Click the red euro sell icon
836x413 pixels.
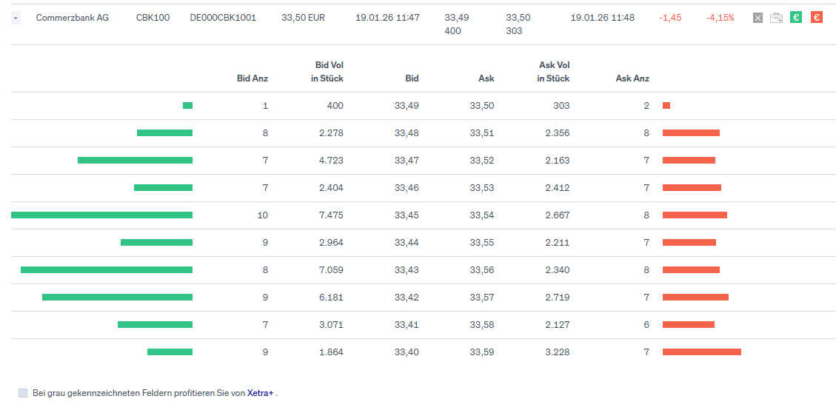(x=816, y=18)
